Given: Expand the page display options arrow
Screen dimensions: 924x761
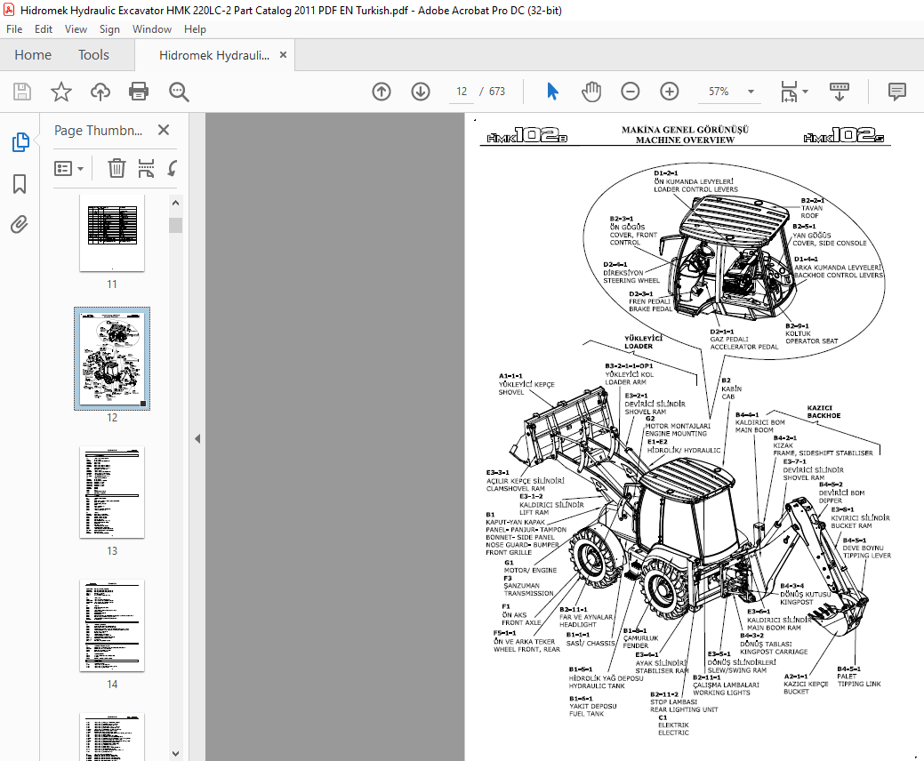Looking at the screenshot, I should 805,92.
